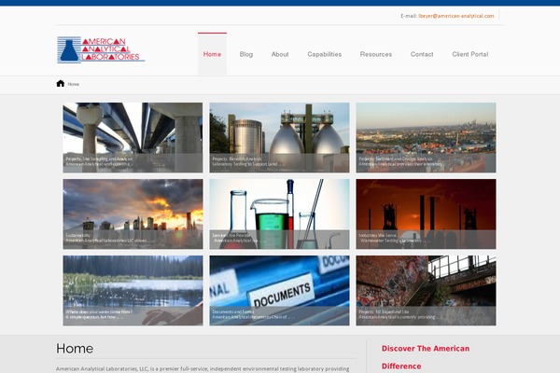Open Services We Provide glassware tile
The height and width of the screenshot is (373, 560).
coord(279,214)
